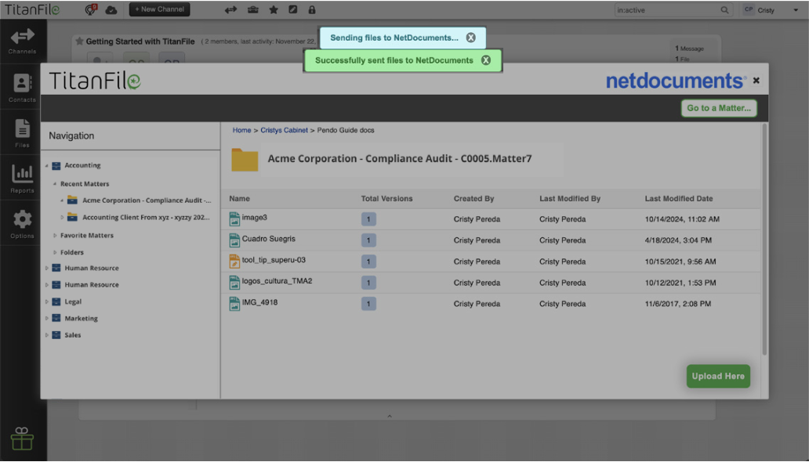Viewport: 809px width, 462px height.
Task: Select Acme Corporation - Compliance Audit tree item
Action: point(147,200)
